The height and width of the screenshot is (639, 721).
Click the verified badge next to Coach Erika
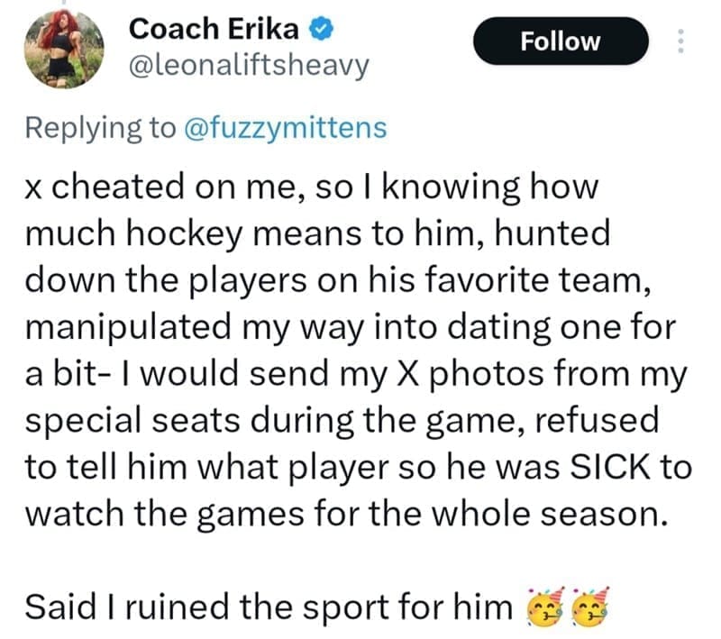[319, 28]
